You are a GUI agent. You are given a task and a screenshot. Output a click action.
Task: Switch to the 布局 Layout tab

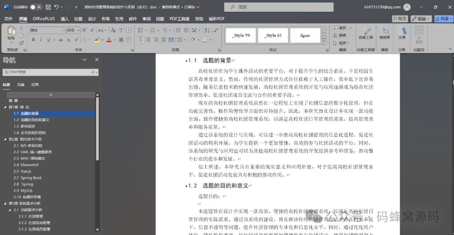click(x=106, y=19)
